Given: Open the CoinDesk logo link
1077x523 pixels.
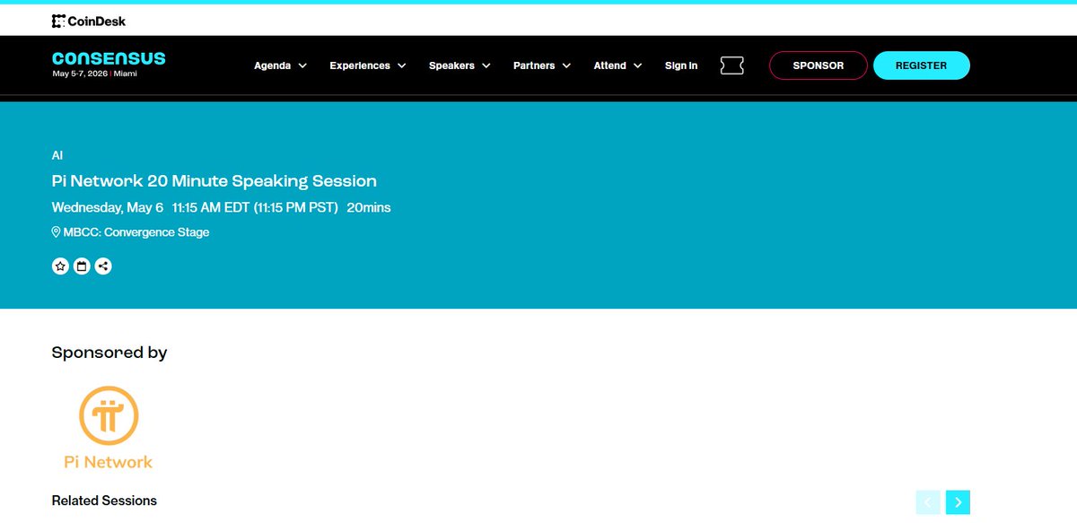Looking at the screenshot, I should click(x=89, y=21).
